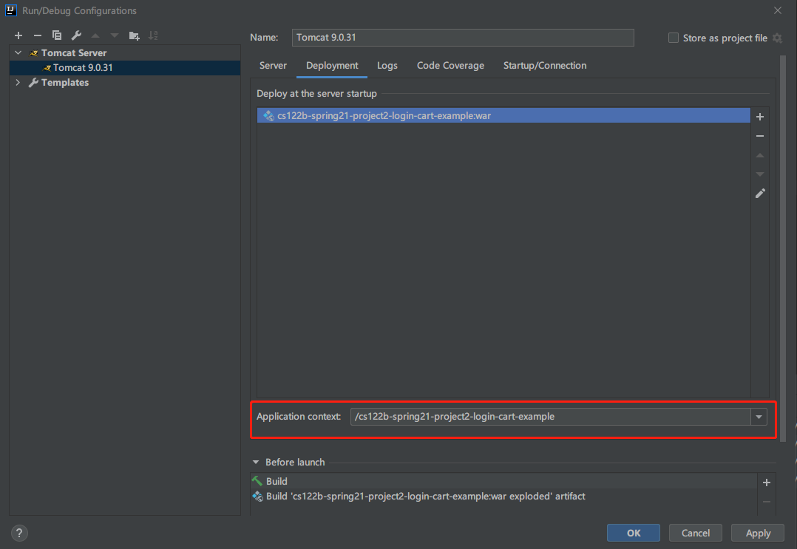
Task: Copy the selected configuration
Action: click(57, 35)
